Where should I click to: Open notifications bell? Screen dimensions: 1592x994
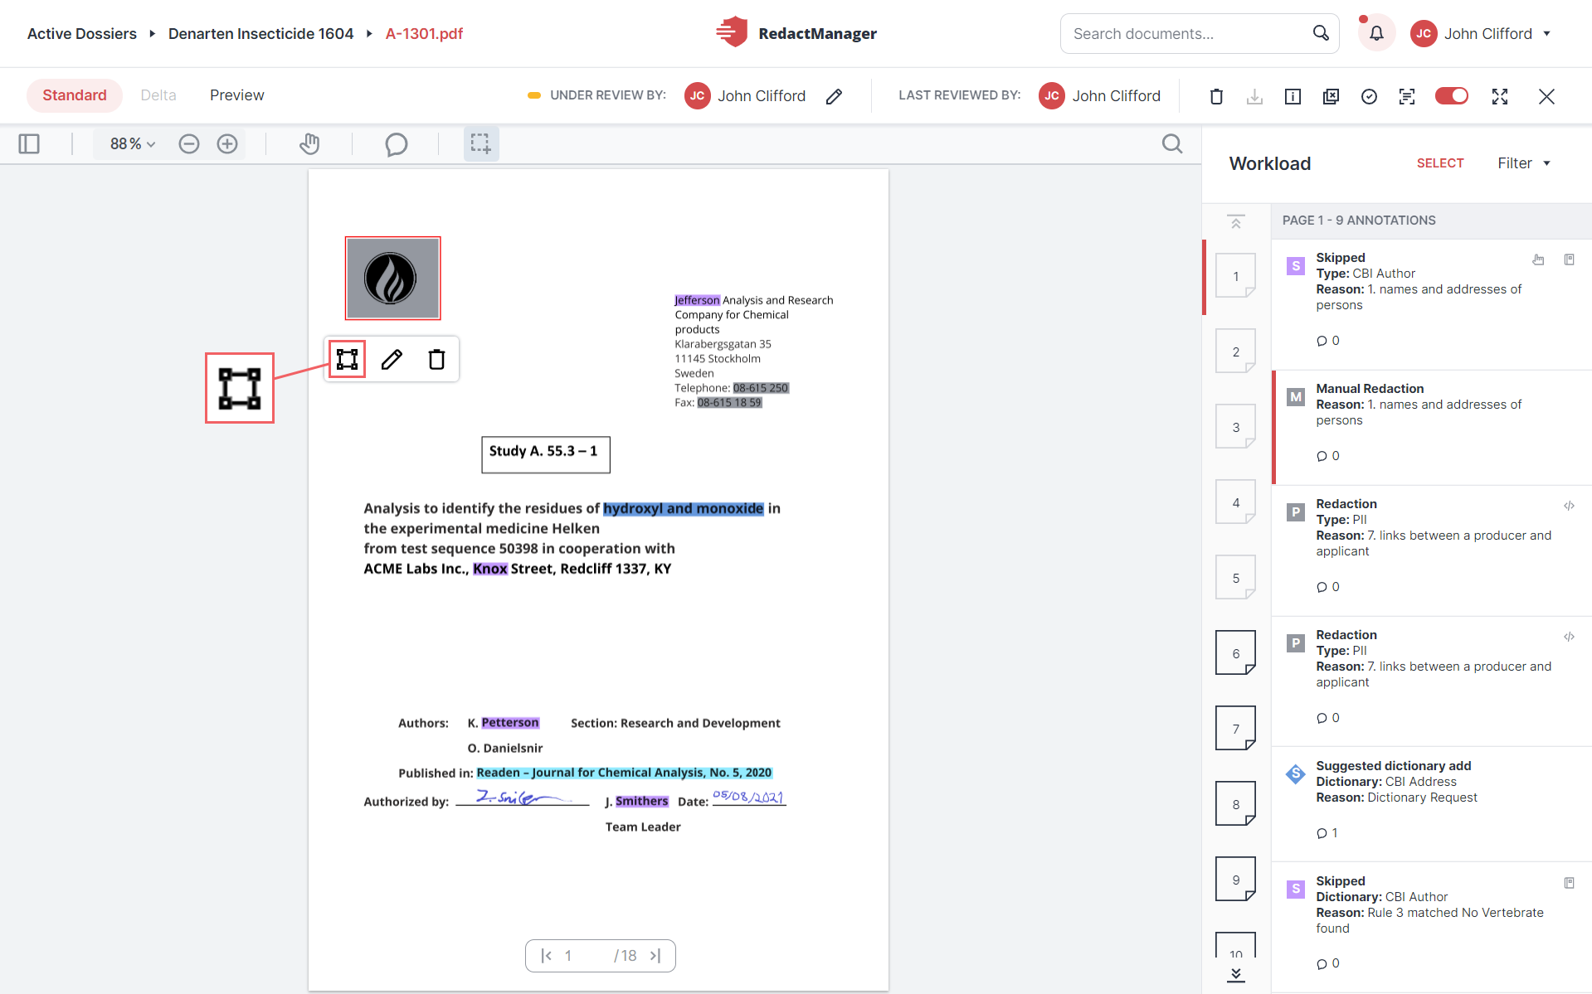pos(1376,34)
